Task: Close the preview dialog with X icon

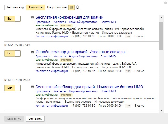Action: point(165,3)
